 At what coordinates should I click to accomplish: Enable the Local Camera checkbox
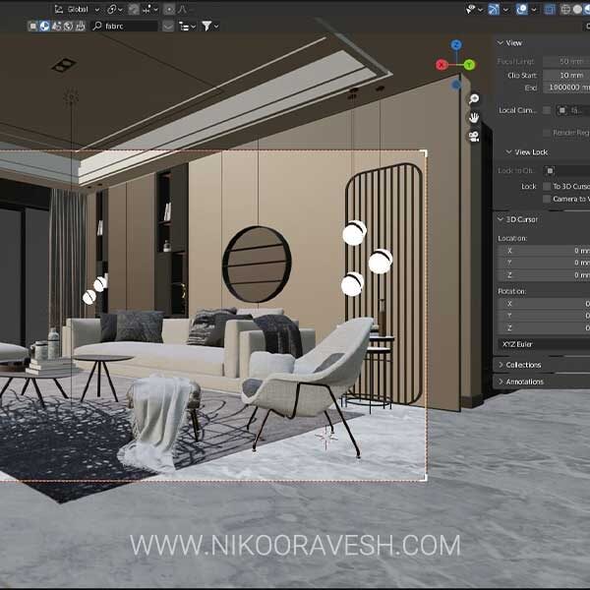click(x=547, y=110)
